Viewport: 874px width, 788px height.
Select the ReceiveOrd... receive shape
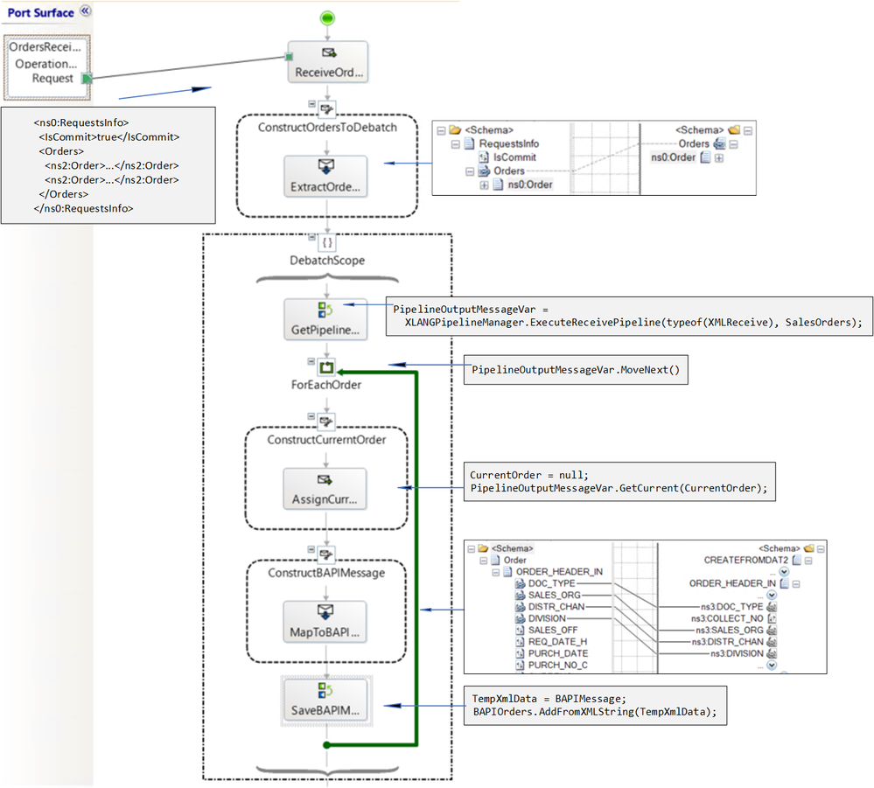328,62
